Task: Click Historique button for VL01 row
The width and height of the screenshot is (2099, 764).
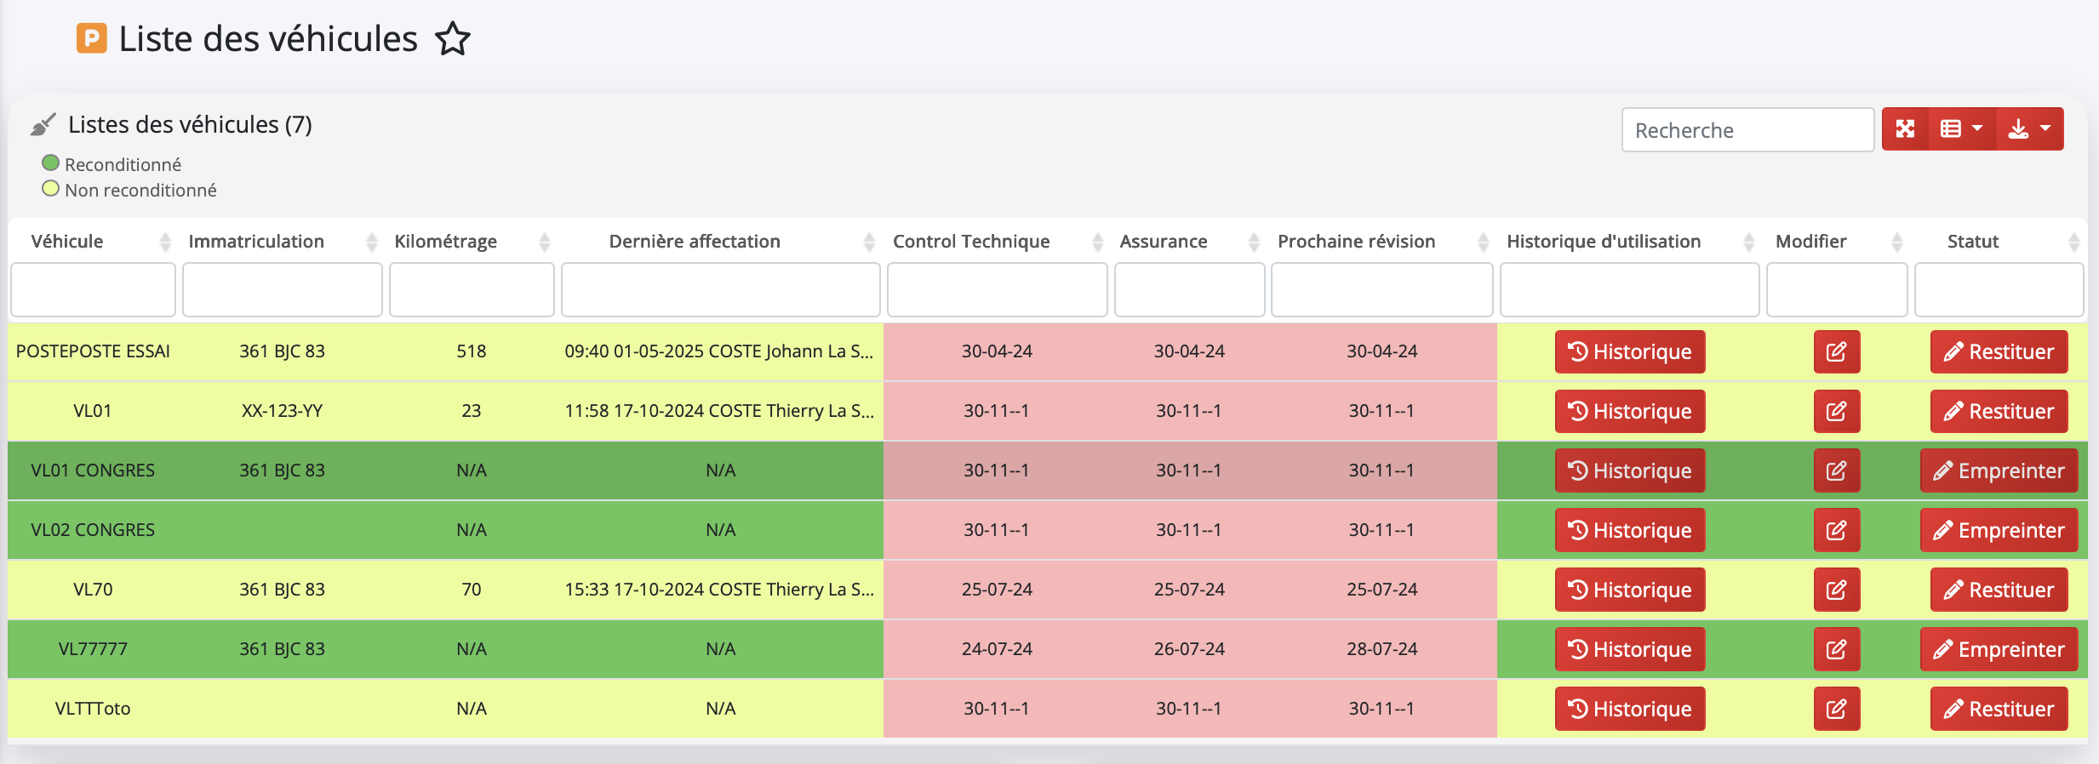Action: 1629,411
